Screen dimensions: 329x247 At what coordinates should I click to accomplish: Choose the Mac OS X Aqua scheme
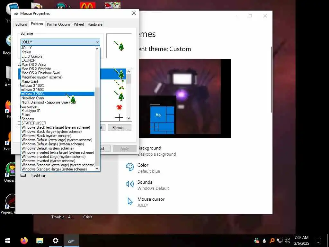pyautogui.click(x=58, y=64)
